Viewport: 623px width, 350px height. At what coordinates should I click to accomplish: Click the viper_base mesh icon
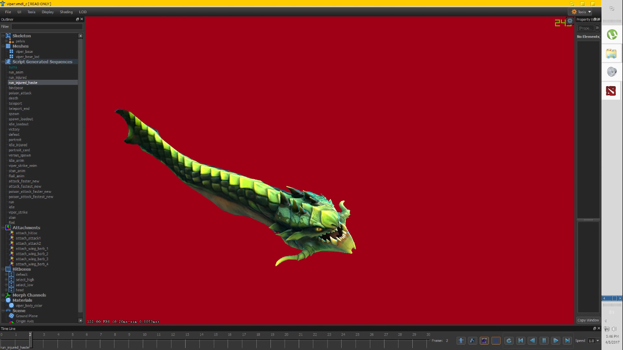(x=11, y=51)
